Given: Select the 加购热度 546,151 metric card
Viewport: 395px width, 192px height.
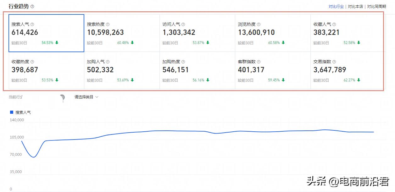Looking at the screenshot, I should tap(197, 70).
